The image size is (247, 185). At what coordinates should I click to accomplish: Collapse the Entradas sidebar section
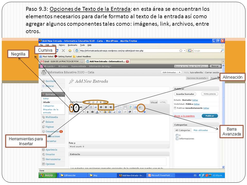click(x=63, y=94)
